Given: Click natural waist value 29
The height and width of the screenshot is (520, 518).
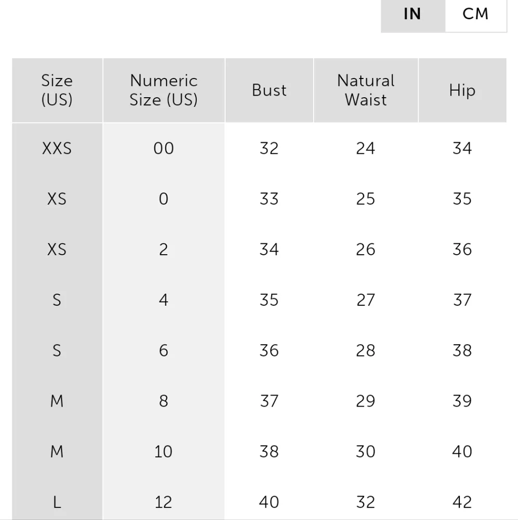Looking at the screenshot, I should coord(366,401).
